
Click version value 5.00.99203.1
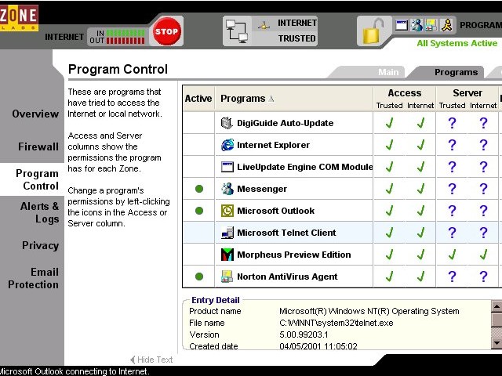(304, 334)
